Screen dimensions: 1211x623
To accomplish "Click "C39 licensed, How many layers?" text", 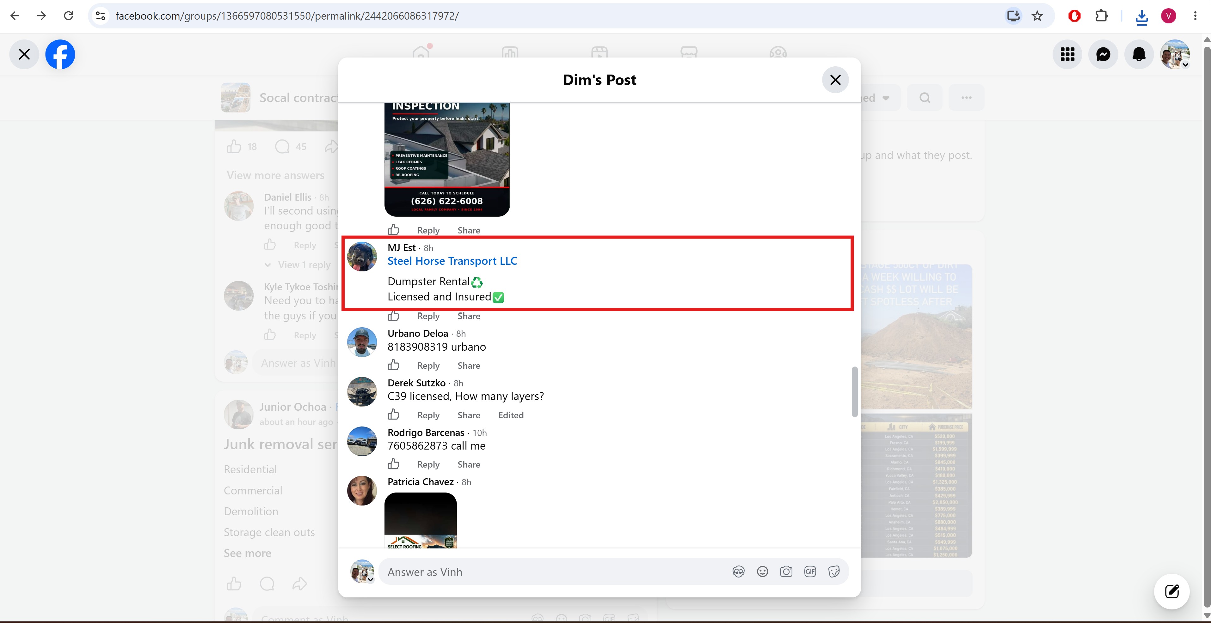I will point(466,396).
